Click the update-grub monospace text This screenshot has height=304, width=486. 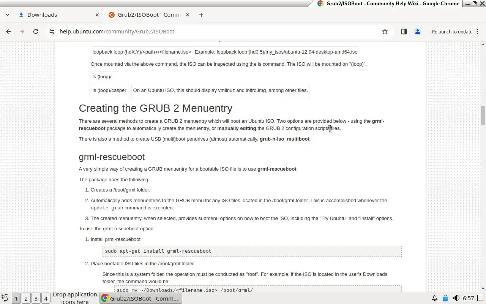[107, 208]
